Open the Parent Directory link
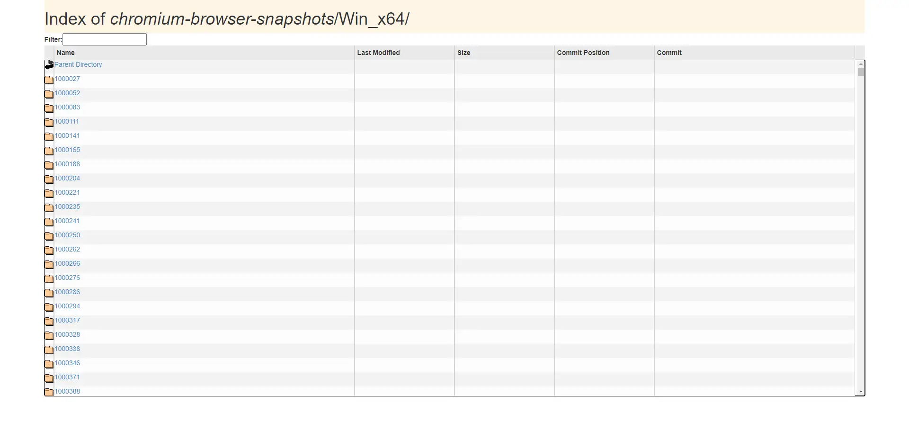 78,64
